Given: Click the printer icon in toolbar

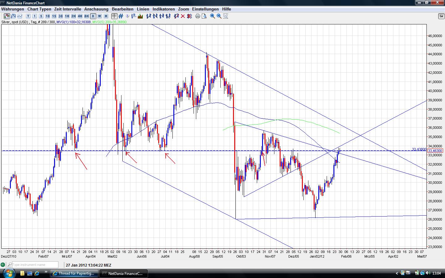Looking at the screenshot, I should 198,16.
